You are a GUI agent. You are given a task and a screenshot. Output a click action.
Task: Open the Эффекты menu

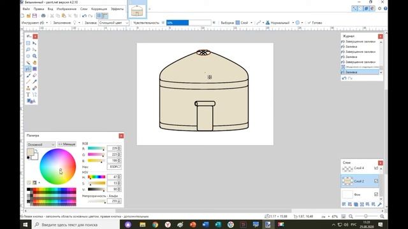coord(117,9)
